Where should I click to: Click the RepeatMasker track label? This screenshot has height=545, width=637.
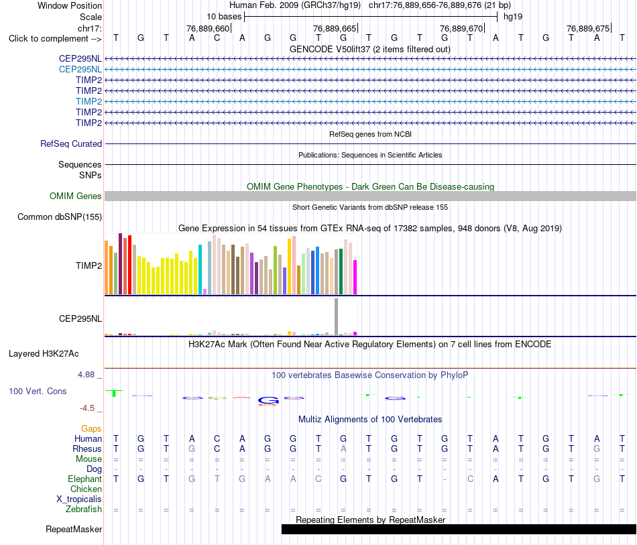point(74,529)
